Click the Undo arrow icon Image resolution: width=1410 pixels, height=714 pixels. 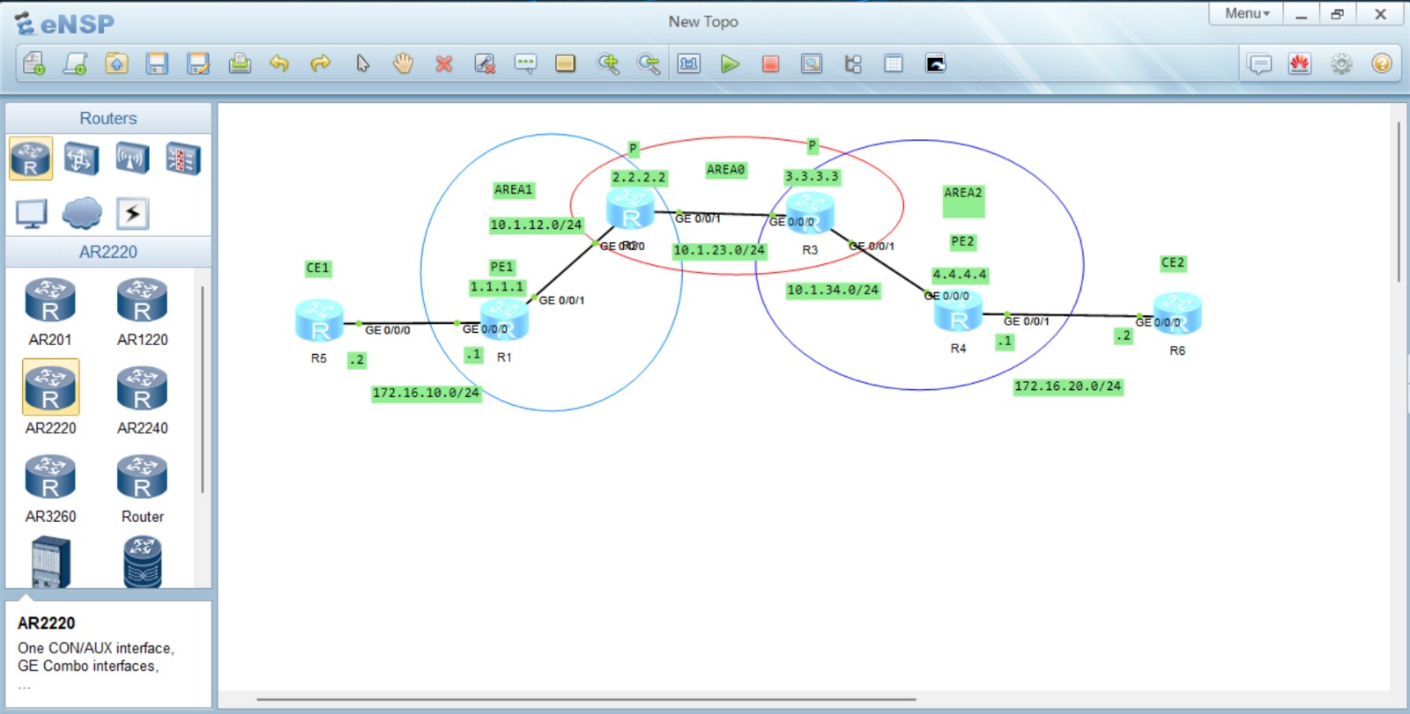coord(279,63)
